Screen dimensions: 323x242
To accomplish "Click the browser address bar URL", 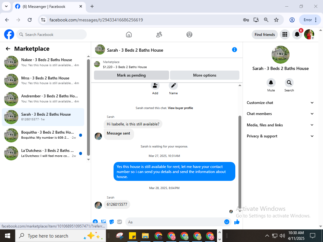I will tap(96, 20).
